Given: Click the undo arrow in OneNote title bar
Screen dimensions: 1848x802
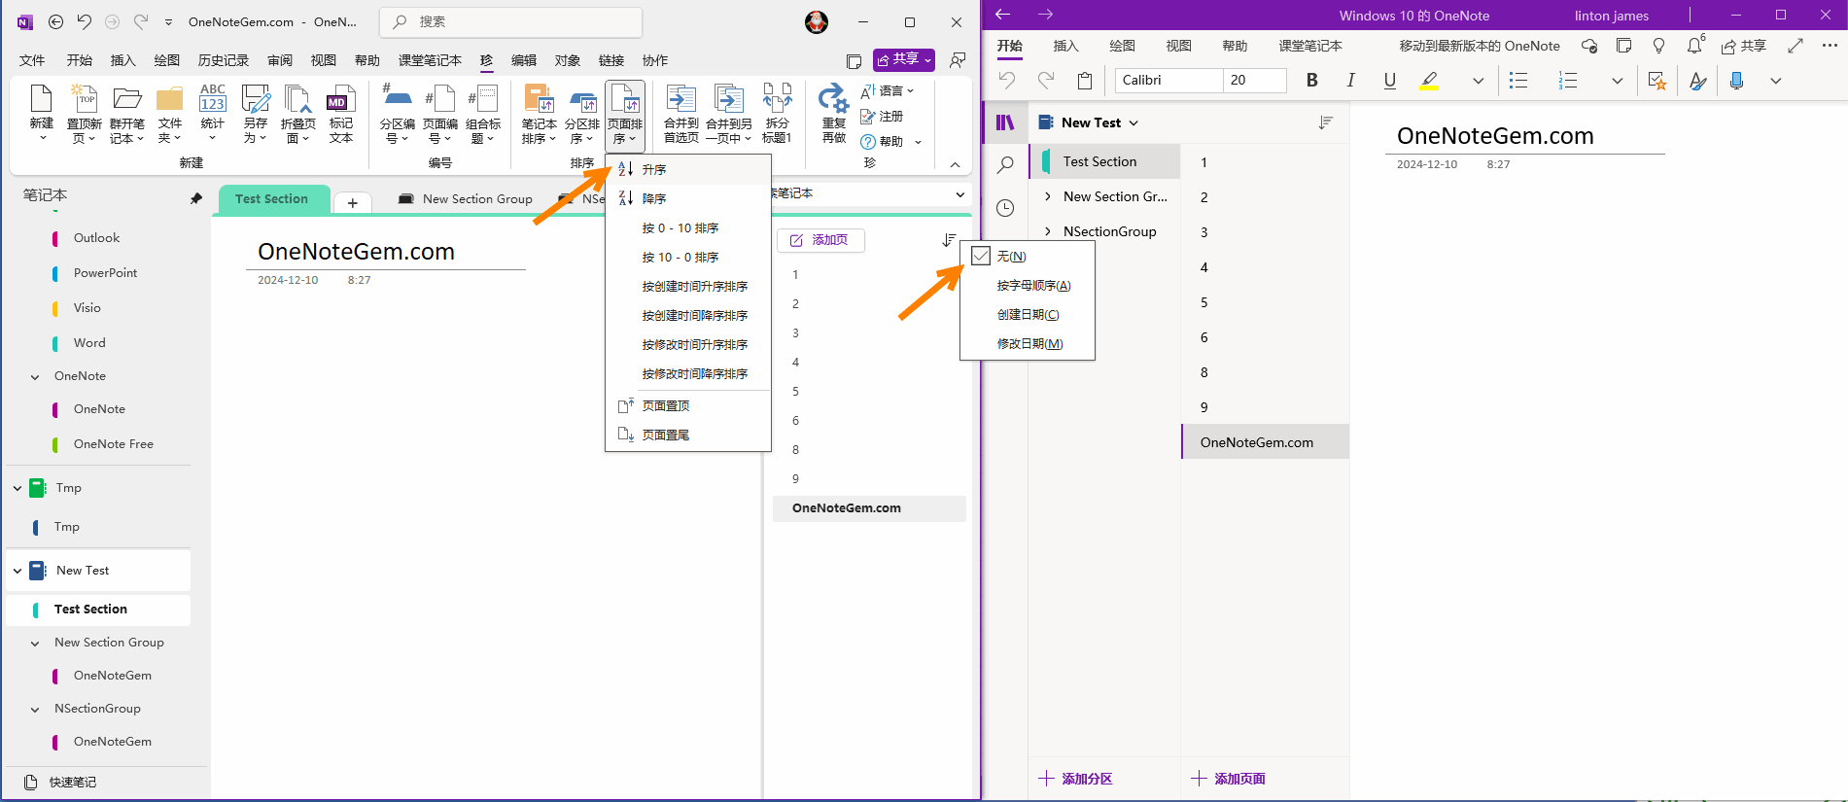Looking at the screenshot, I should point(85,21).
